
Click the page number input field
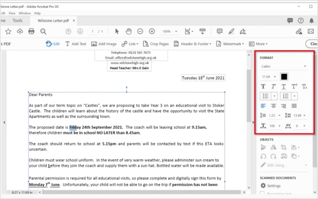(93, 31)
